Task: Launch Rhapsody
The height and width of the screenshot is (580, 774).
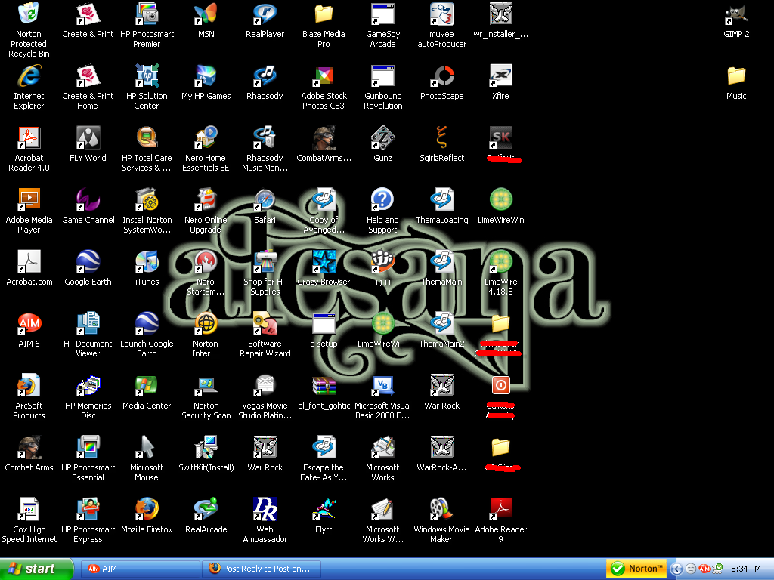Action: tap(265, 82)
